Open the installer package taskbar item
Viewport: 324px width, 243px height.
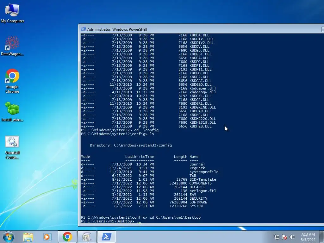coord(87,237)
